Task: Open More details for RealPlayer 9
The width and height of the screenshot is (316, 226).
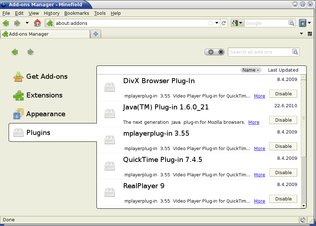Action: [259, 201]
